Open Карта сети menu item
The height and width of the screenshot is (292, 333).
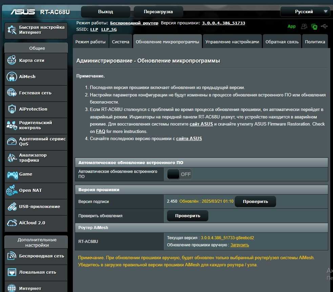[36, 61]
